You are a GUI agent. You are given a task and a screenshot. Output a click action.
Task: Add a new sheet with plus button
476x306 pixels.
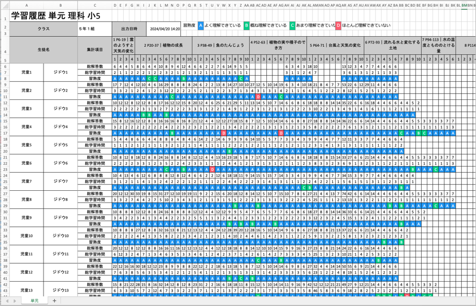click(x=54, y=300)
